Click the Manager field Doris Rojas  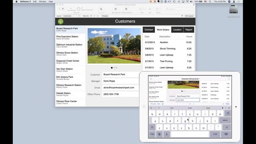point(120,81)
